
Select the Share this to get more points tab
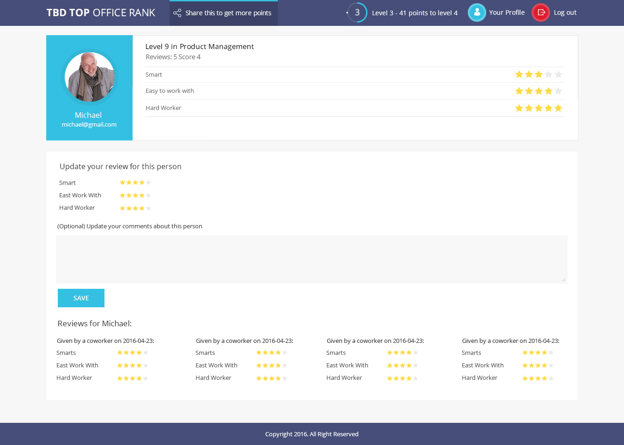pyautogui.click(x=224, y=13)
